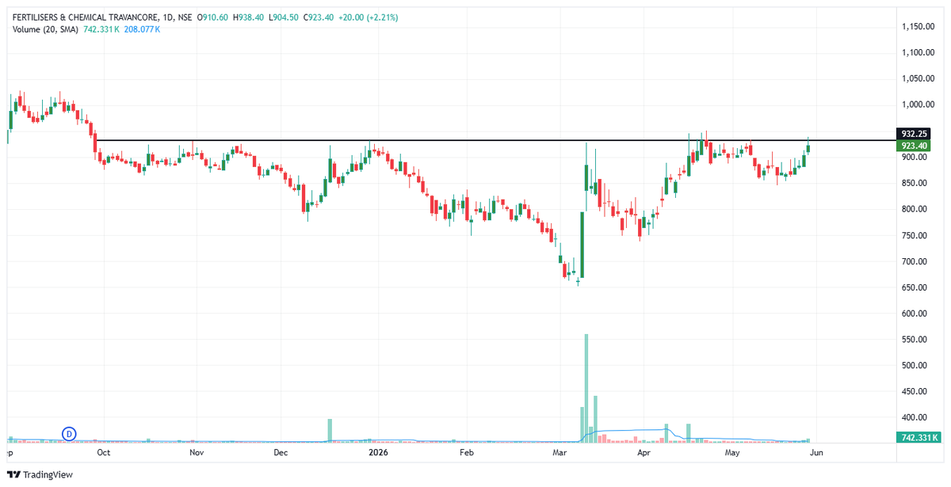Click the 742.331K volume axis label
This screenshot has width=951, height=487.
[918, 437]
